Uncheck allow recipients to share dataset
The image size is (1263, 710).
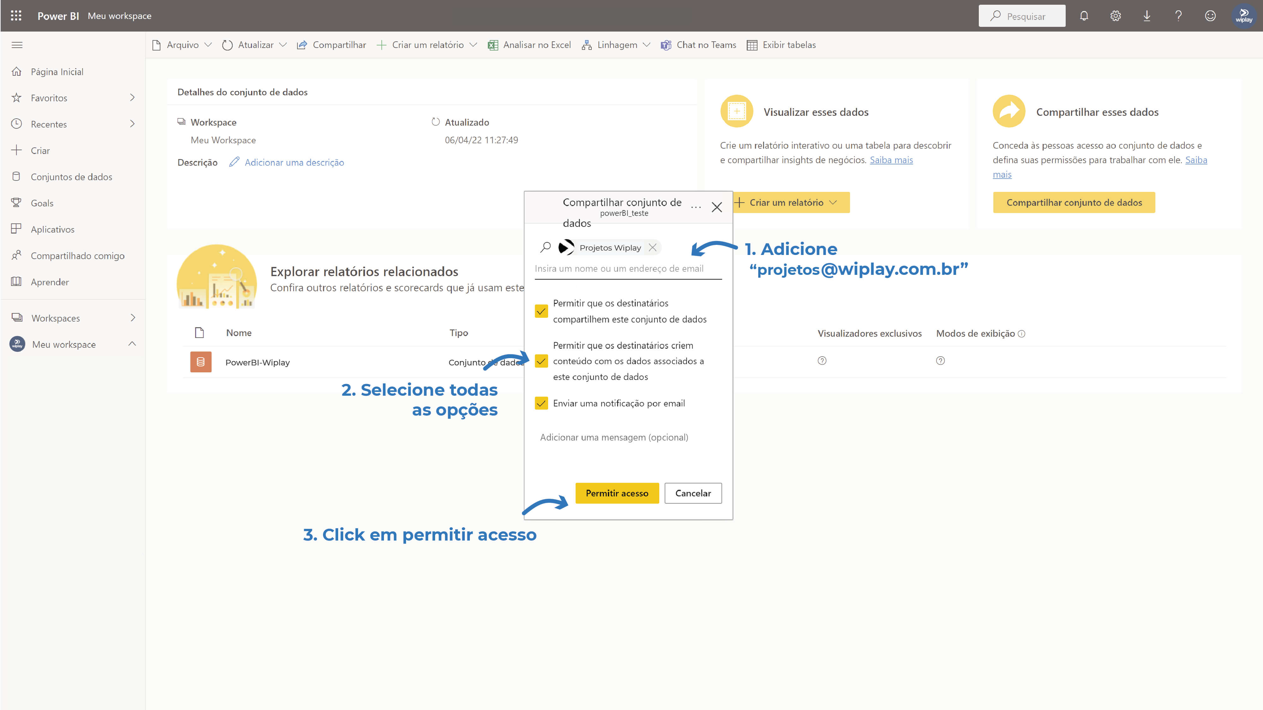(541, 311)
